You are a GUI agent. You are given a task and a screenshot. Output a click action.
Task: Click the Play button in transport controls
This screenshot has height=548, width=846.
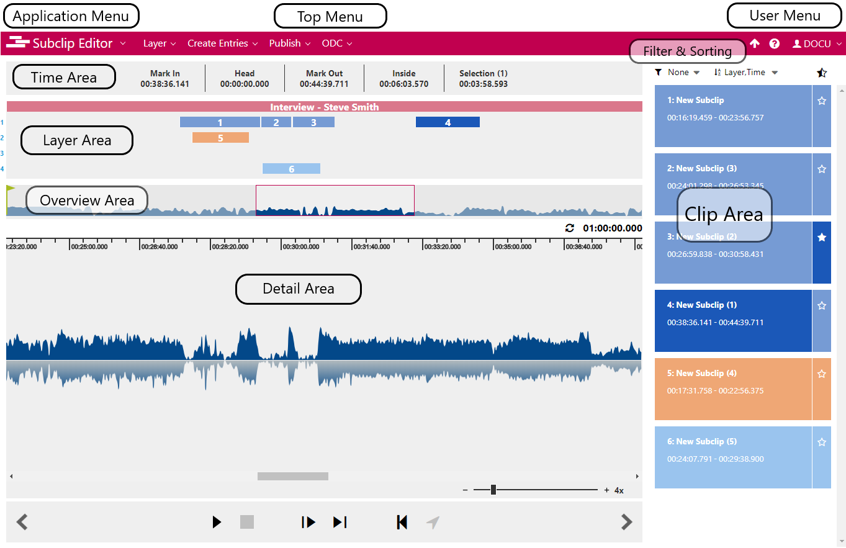pyautogui.click(x=217, y=522)
